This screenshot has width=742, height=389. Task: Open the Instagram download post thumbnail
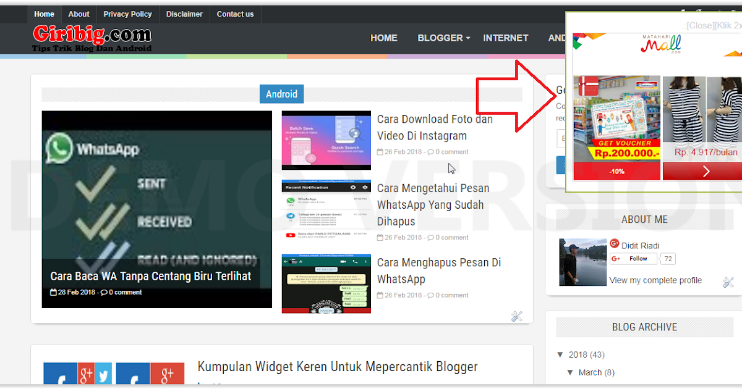(326, 140)
